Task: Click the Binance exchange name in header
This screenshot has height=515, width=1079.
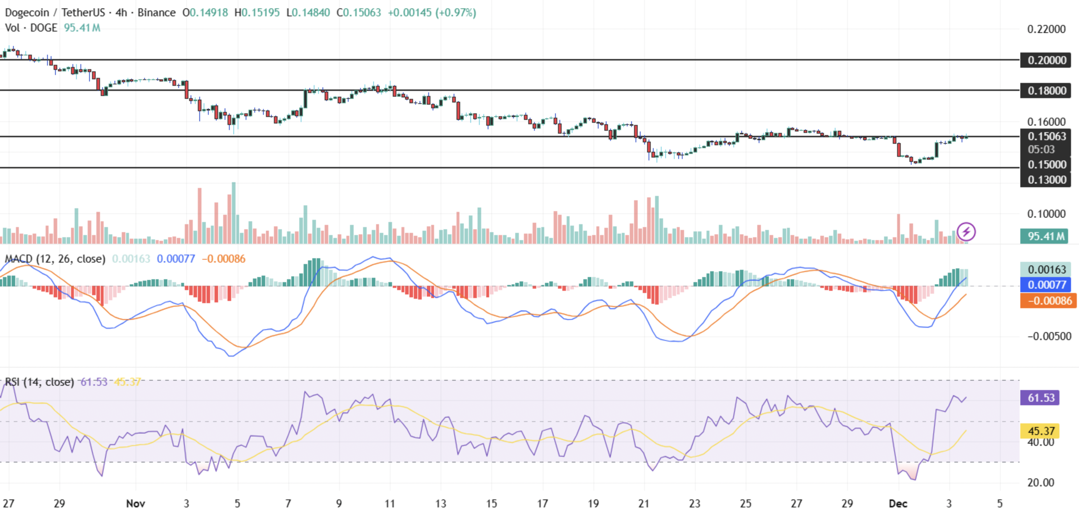Action: (x=156, y=13)
